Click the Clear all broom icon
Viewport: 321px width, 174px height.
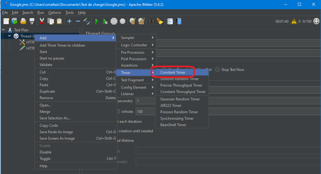pos(160,21)
